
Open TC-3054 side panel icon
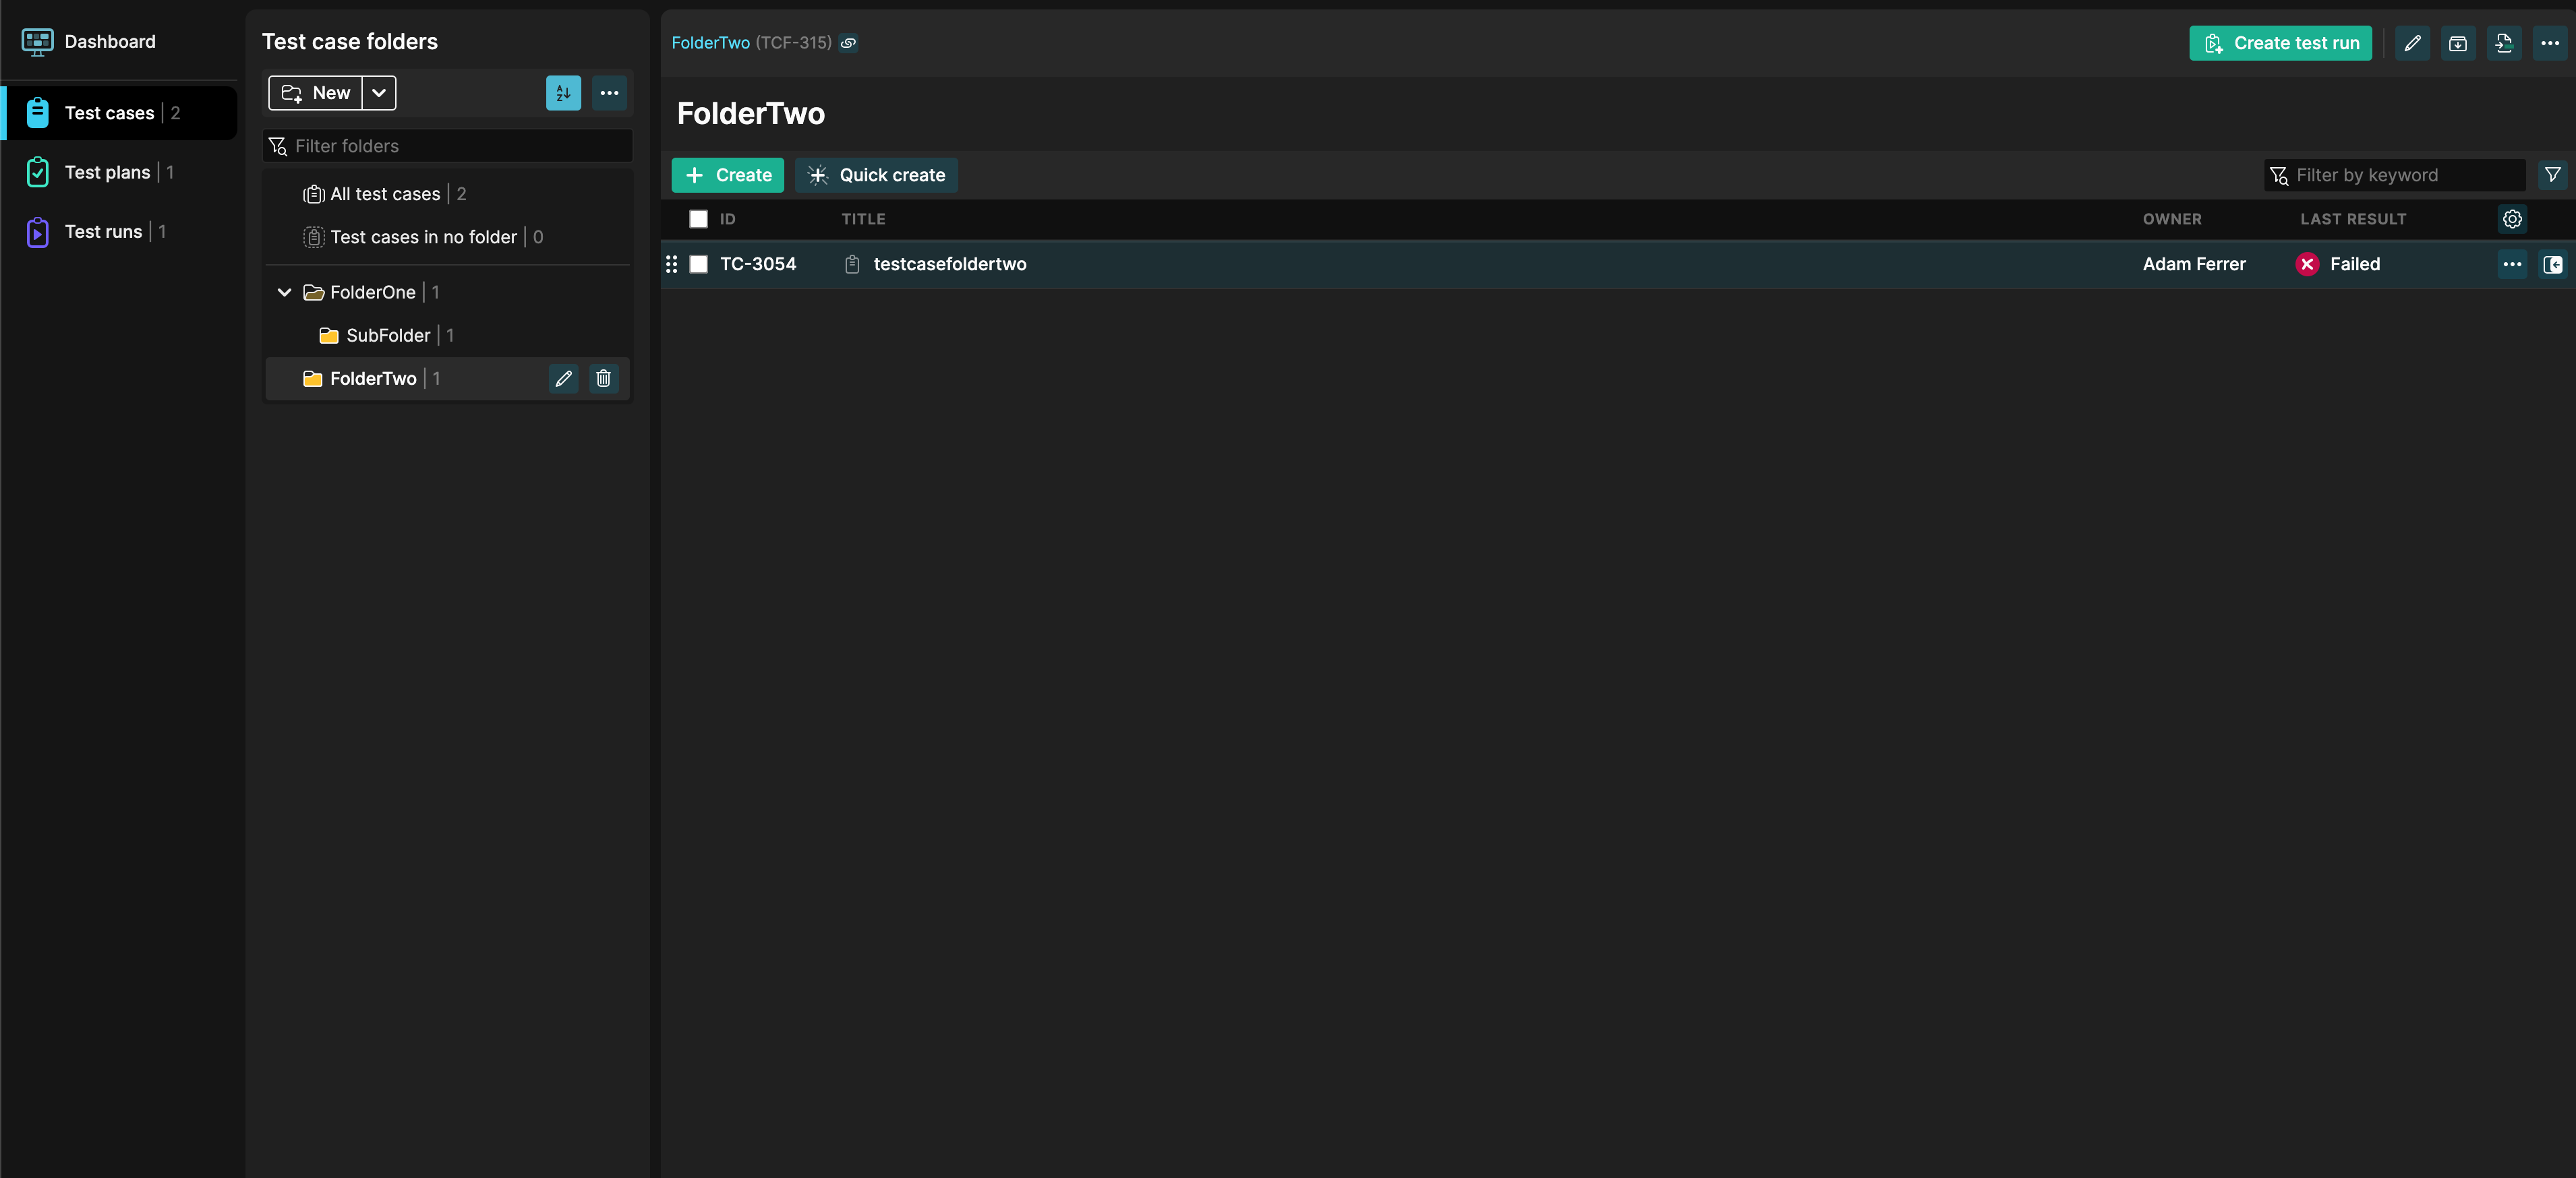pyautogui.click(x=2552, y=263)
